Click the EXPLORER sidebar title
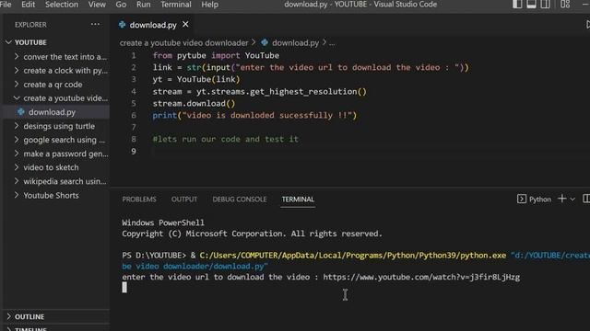Image resolution: width=590 pixels, height=331 pixels. tap(30, 25)
